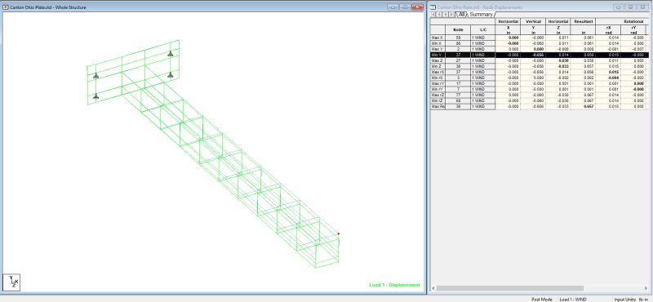Select the Max X row header
This screenshot has width=653, height=302.
pyautogui.click(x=438, y=38)
